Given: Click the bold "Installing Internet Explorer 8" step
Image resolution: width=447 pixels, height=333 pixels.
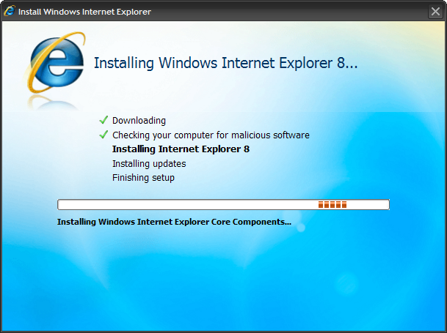Looking at the screenshot, I should coord(181,149).
